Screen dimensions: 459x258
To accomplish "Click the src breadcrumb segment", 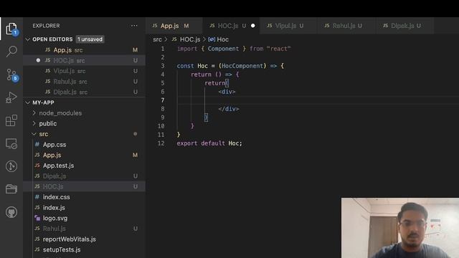I will [157, 39].
